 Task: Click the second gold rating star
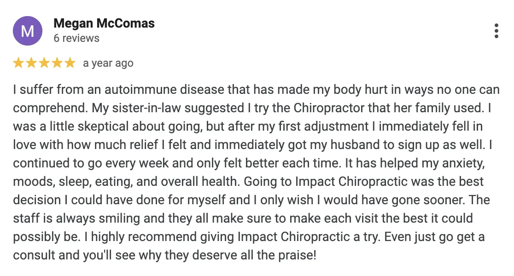tap(31, 63)
